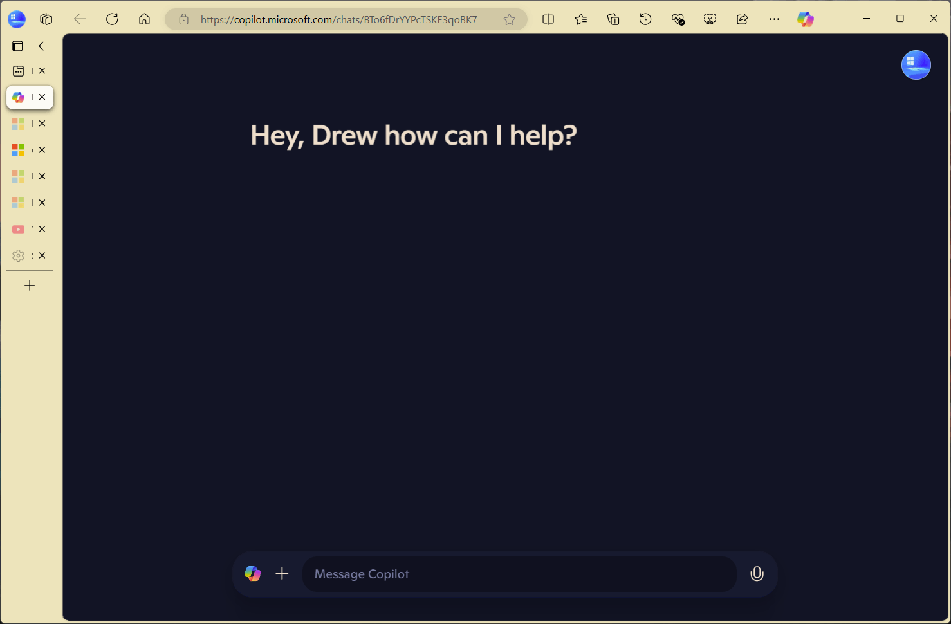Open the Collections panel
The width and height of the screenshot is (951, 624).
[613, 19]
